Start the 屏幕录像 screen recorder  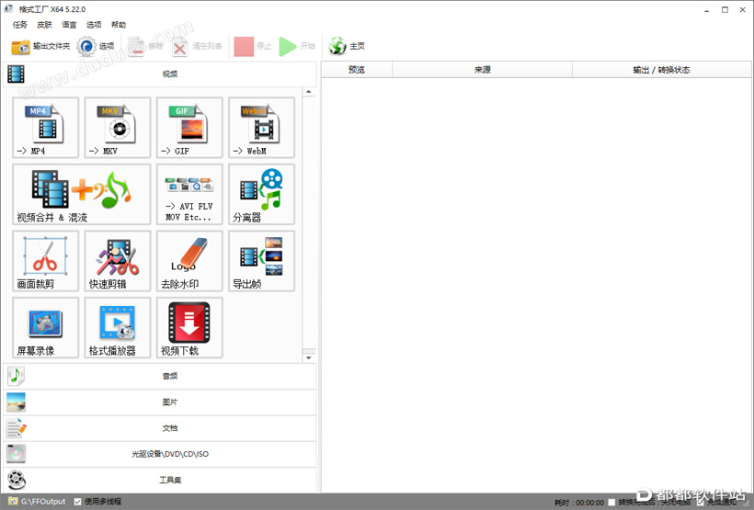coord(45,327)
